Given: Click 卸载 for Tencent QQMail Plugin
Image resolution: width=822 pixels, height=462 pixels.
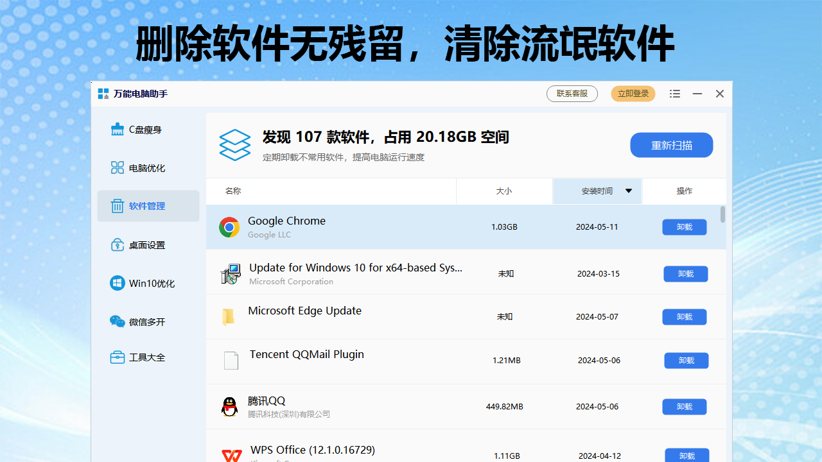Looking at the screenshot, I should tap(686, 361).
